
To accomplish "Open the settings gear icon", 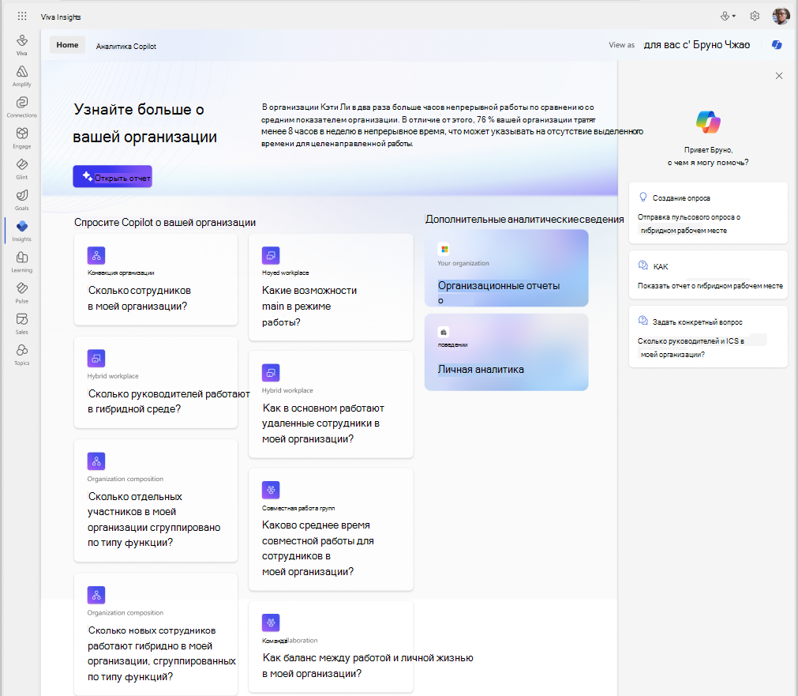I will click(755, 17).
